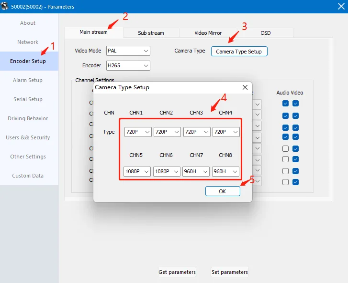The height and width of the screenshot is (283, 348).
Task: Toggle Video checkbox in fourth channel row
Action: pos(295,137)
